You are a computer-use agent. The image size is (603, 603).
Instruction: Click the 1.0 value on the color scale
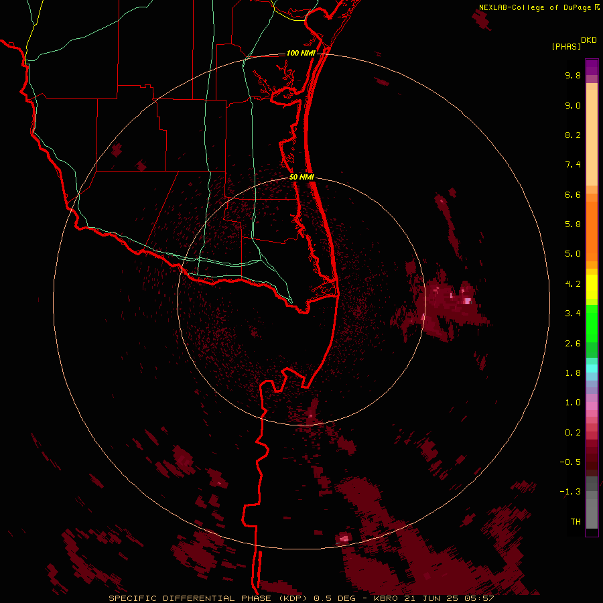(x=573, y=403)
